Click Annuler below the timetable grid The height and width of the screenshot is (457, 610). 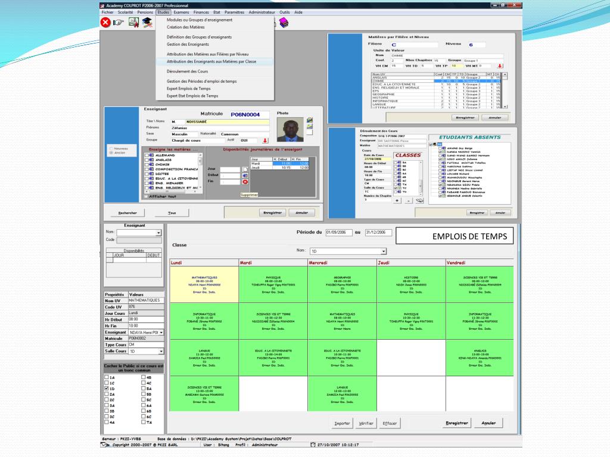pos(488,423)
